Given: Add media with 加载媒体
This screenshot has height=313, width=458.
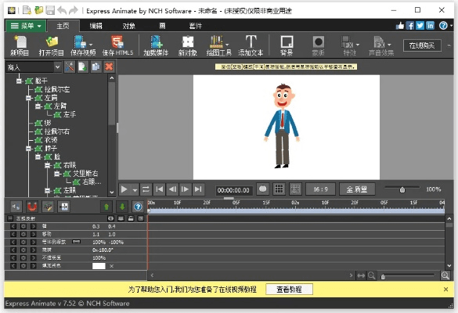Looking at the screenshot, I should tap(156, 45).
